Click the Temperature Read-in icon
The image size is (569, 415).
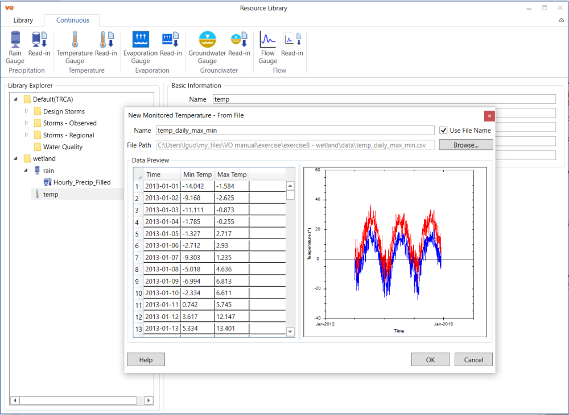[106, 44]
